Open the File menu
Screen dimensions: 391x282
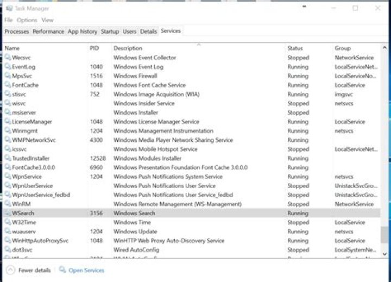tap(8, 20)
